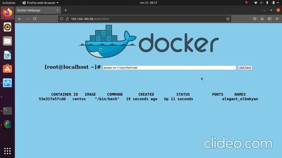Open System Monitor dock icon
The height and width of the screenshot is (158, 282).
[7, 83]
